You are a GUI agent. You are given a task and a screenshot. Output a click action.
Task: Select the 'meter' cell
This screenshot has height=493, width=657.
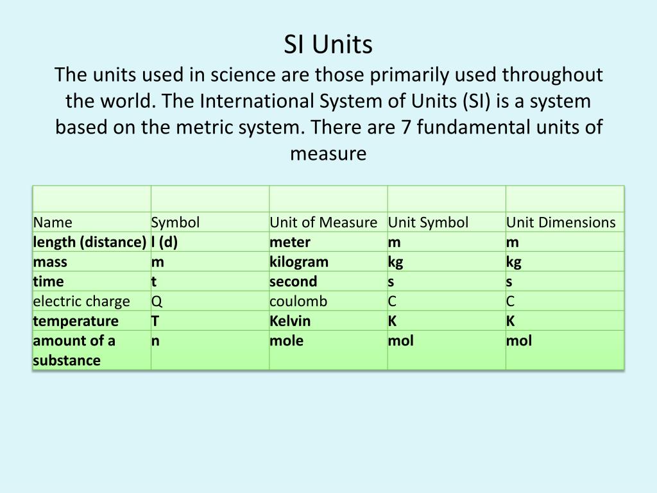(328, 242)
